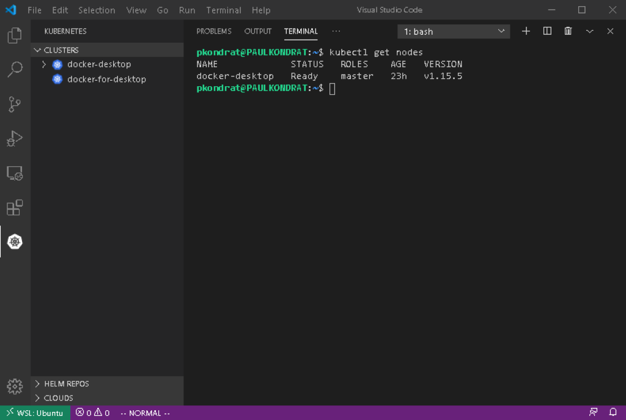
Task: Open notifications bell
Action: click(614, 413)
